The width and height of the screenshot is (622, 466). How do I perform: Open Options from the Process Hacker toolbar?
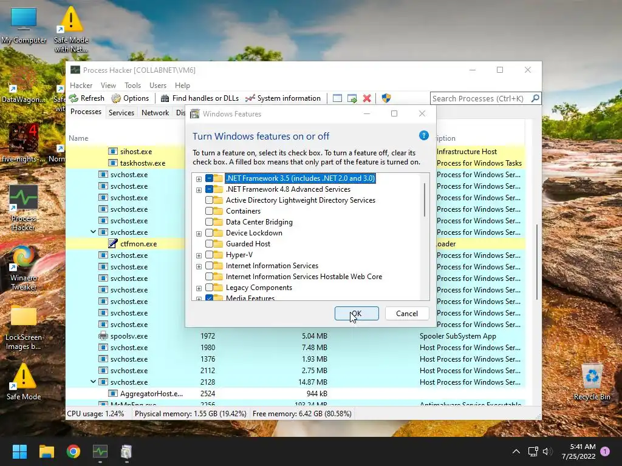pyautogui.click(x=130, y=98)
